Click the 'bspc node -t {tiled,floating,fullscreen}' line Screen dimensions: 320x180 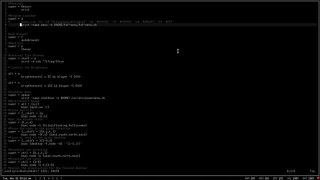click(54, 125)
